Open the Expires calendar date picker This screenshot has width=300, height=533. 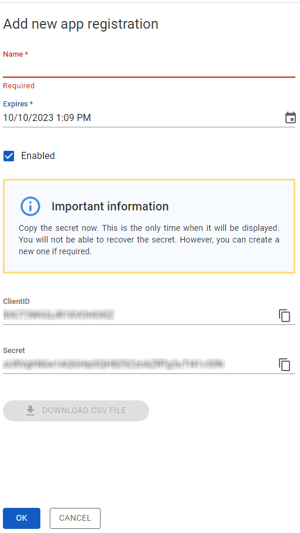coord(290,117)
